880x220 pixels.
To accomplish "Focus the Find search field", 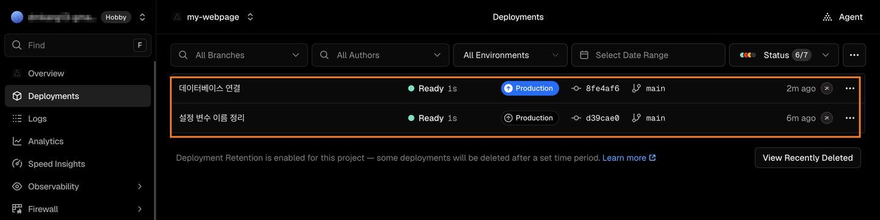I will [78, 45].
